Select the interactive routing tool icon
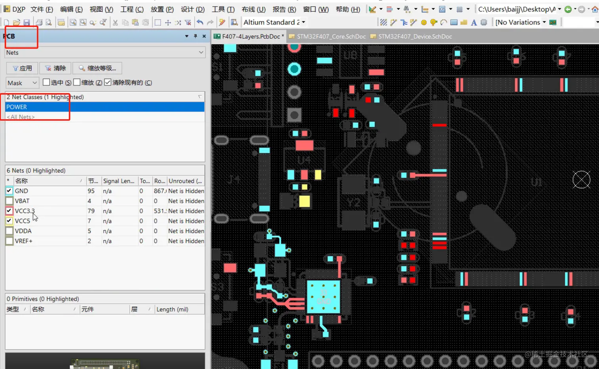This screenshot has height=369, width=599. click(393, 23)
